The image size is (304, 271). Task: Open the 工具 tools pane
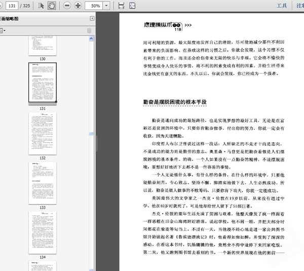[x=282, y=6]
